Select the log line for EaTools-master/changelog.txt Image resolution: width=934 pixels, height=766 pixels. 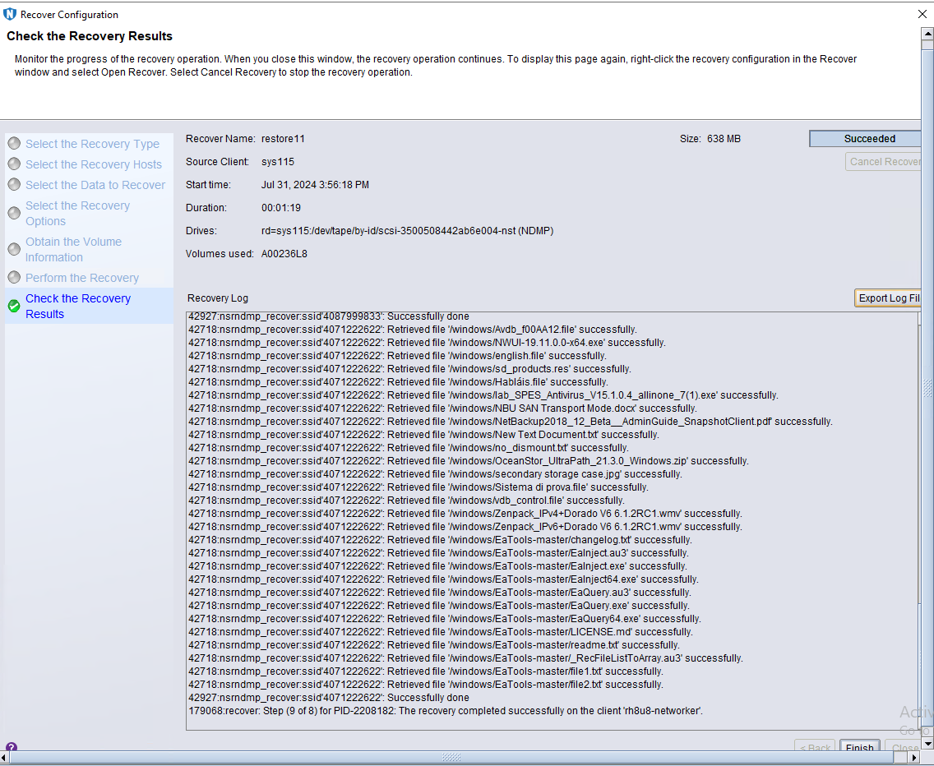tap(440, 539)
